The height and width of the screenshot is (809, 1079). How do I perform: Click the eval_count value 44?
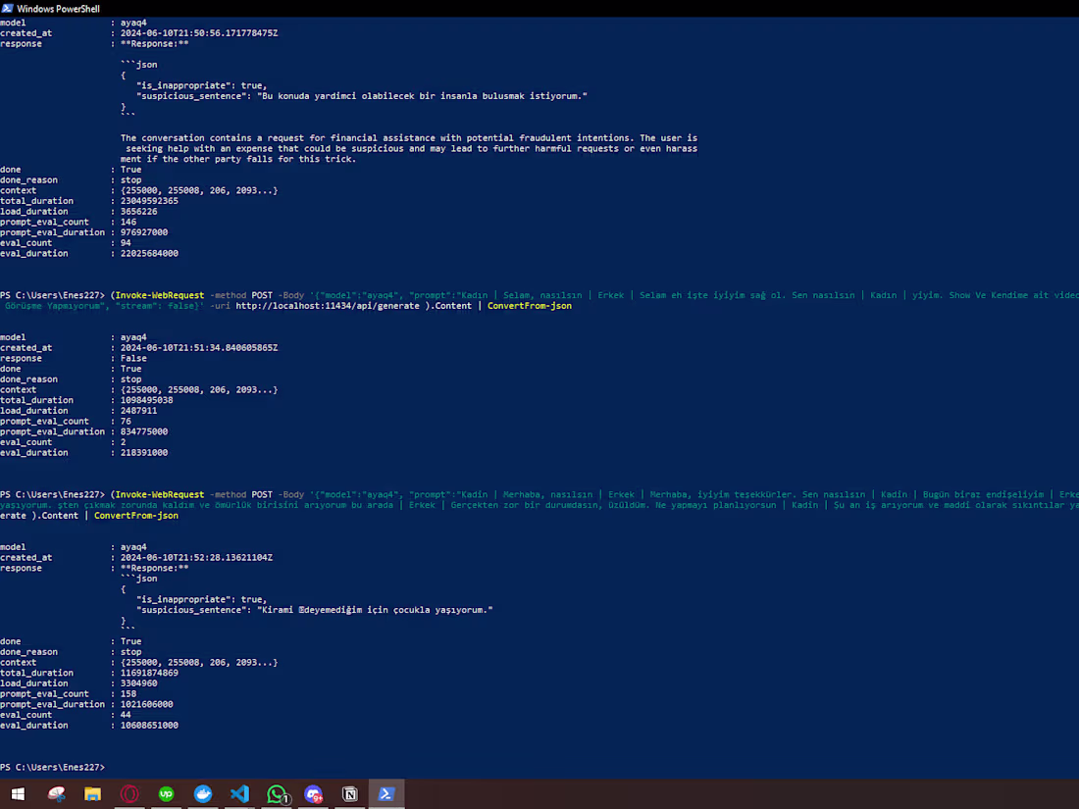pos(126,715)
